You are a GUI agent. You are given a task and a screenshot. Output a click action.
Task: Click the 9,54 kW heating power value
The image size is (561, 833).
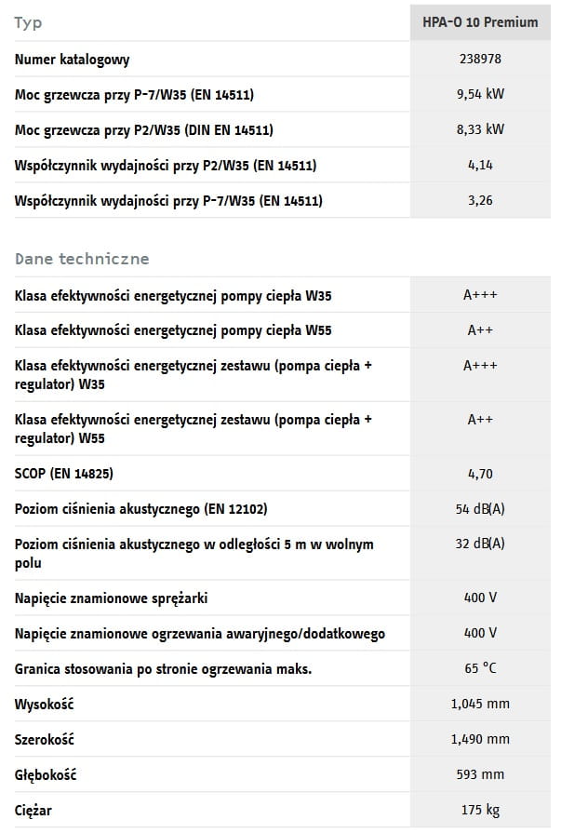pos(480,94)
